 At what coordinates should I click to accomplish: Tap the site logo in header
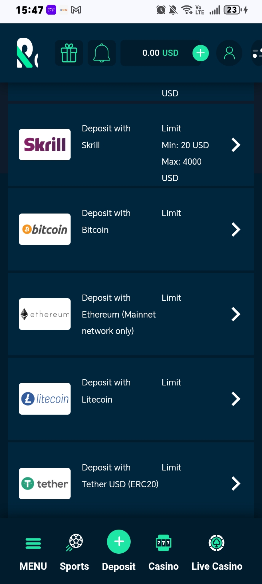click(x=27, y=53)
